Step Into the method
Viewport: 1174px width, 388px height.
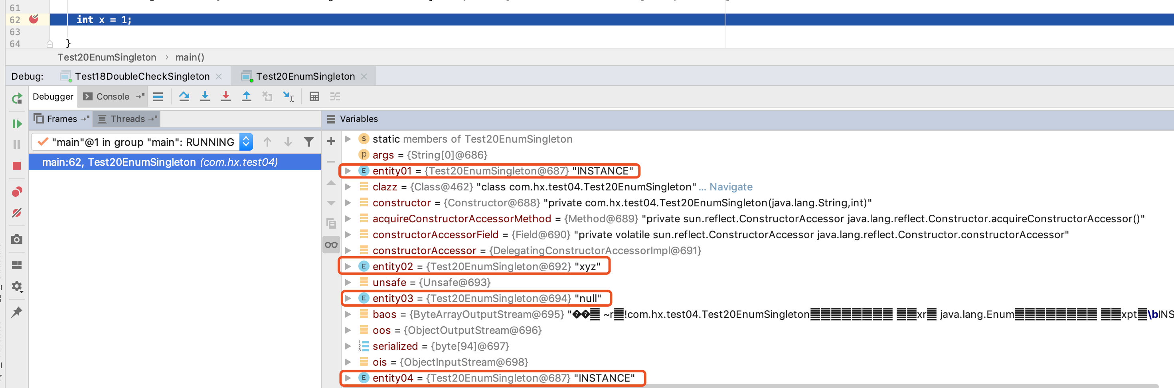[x=205, y=96]
